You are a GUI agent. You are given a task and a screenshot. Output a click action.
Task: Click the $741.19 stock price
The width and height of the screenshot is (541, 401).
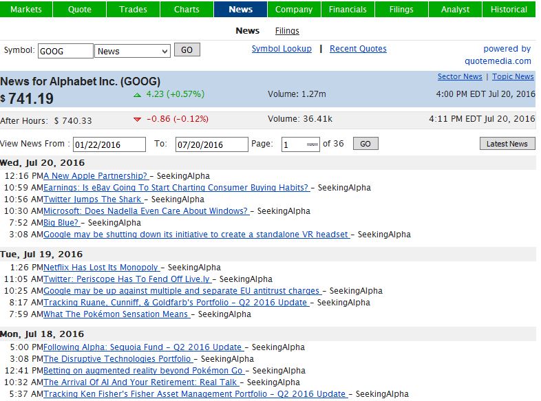tap(27, 99)
